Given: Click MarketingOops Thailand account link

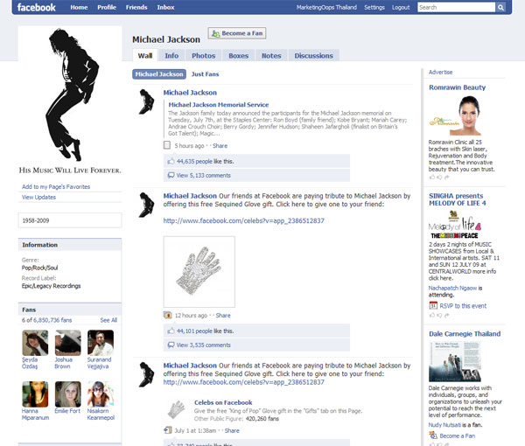Looking at the screenshot, I should tap(326, 7).
